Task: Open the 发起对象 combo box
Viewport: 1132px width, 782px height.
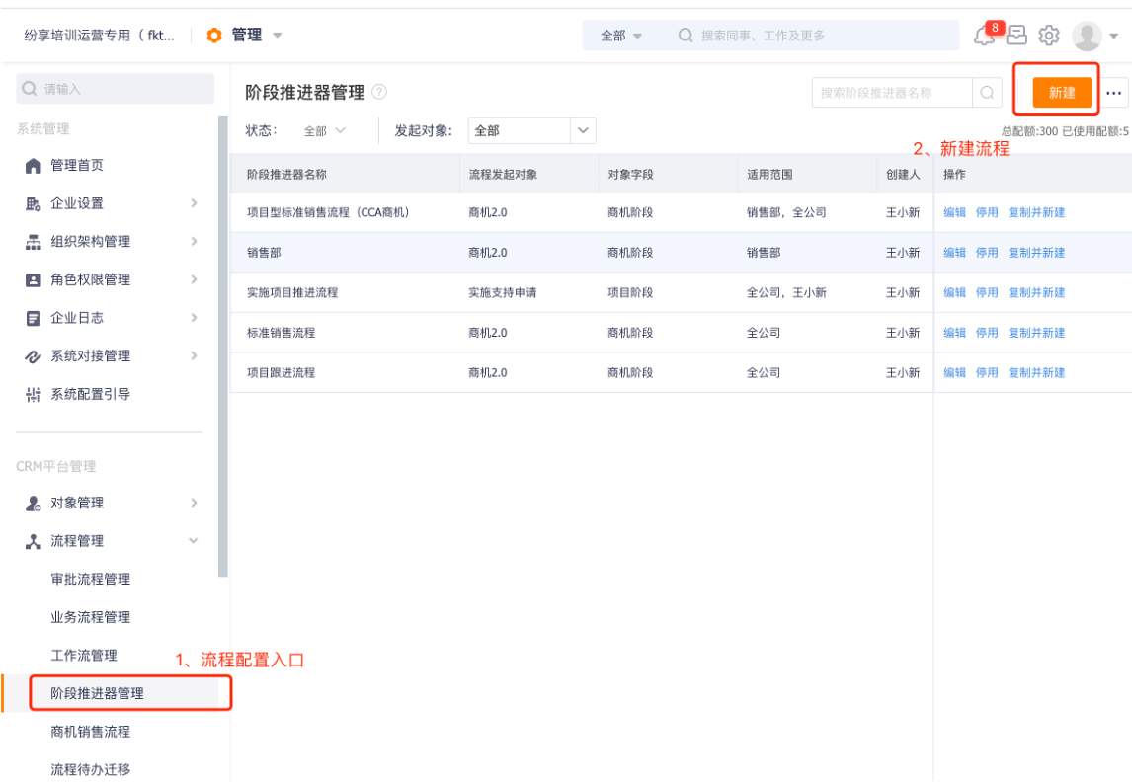Action: click(x=531, y=130)
